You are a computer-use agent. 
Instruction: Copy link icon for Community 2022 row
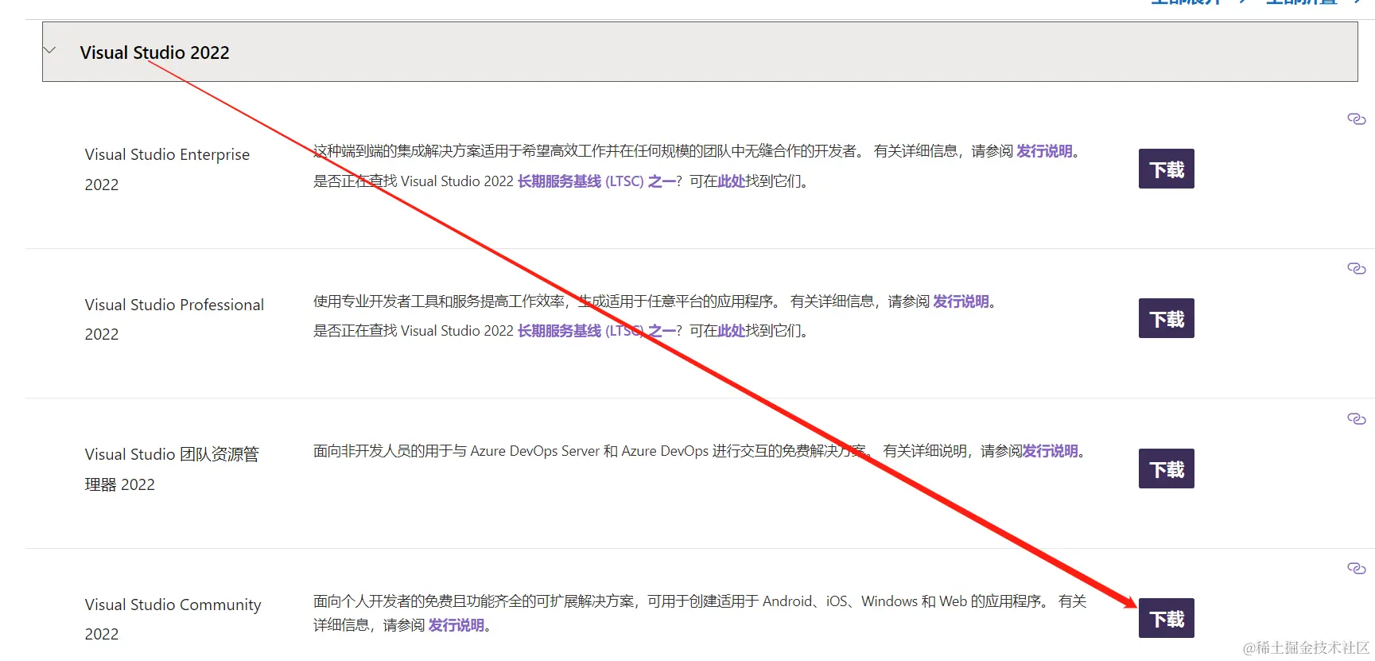point(1357,569)
